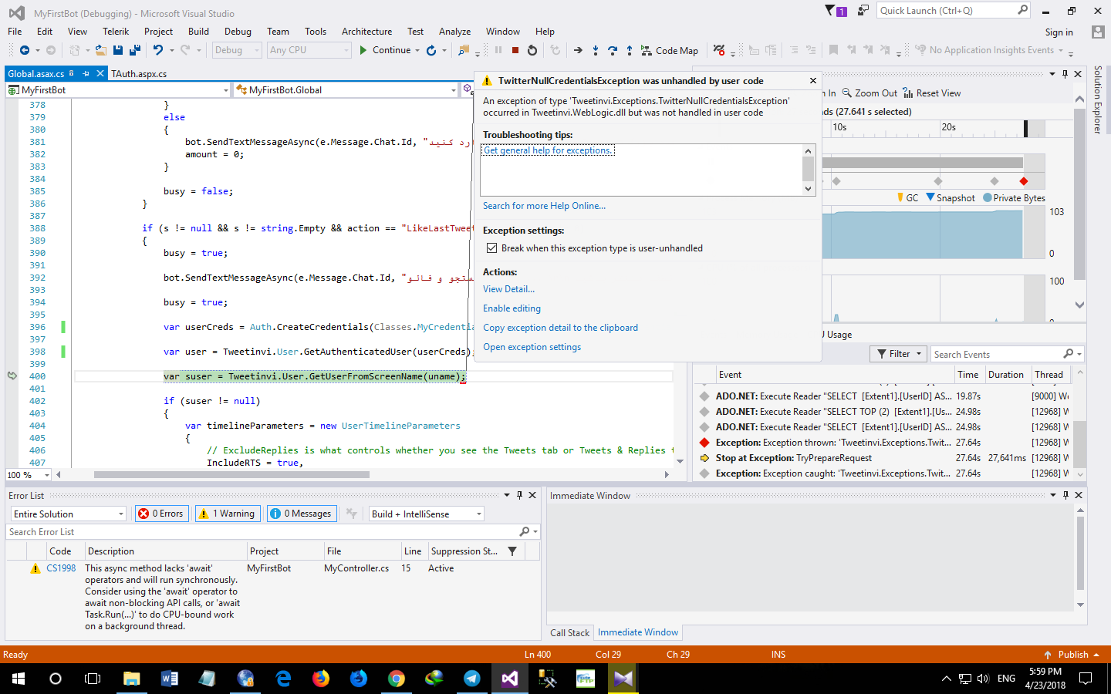Click the Step Into debugging icon

click(596, 50)
